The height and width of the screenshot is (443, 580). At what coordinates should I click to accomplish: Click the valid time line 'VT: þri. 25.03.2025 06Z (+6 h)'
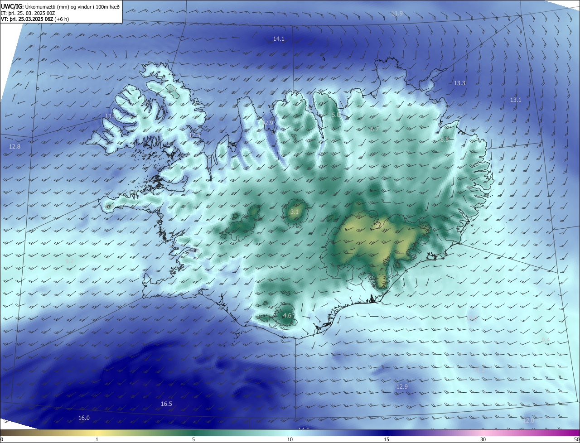coord(35,19)
